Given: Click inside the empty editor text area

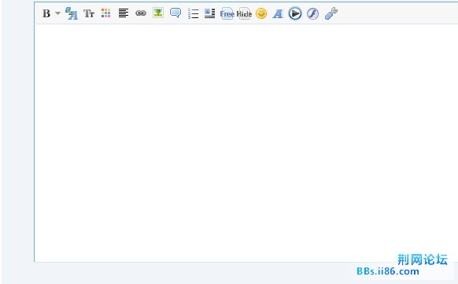Looking at the screenshot, I should (246, 143).
